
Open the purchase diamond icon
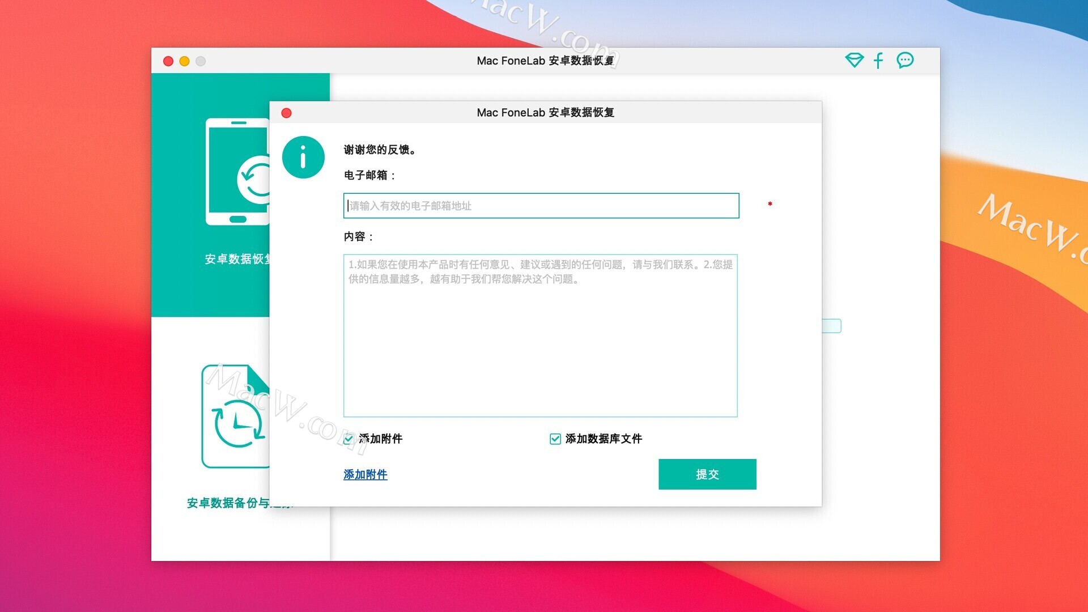(x=854, y=60)
